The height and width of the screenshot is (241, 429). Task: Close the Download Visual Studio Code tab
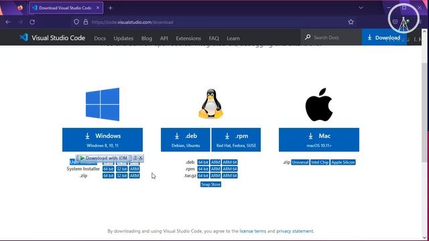point(98,8)
